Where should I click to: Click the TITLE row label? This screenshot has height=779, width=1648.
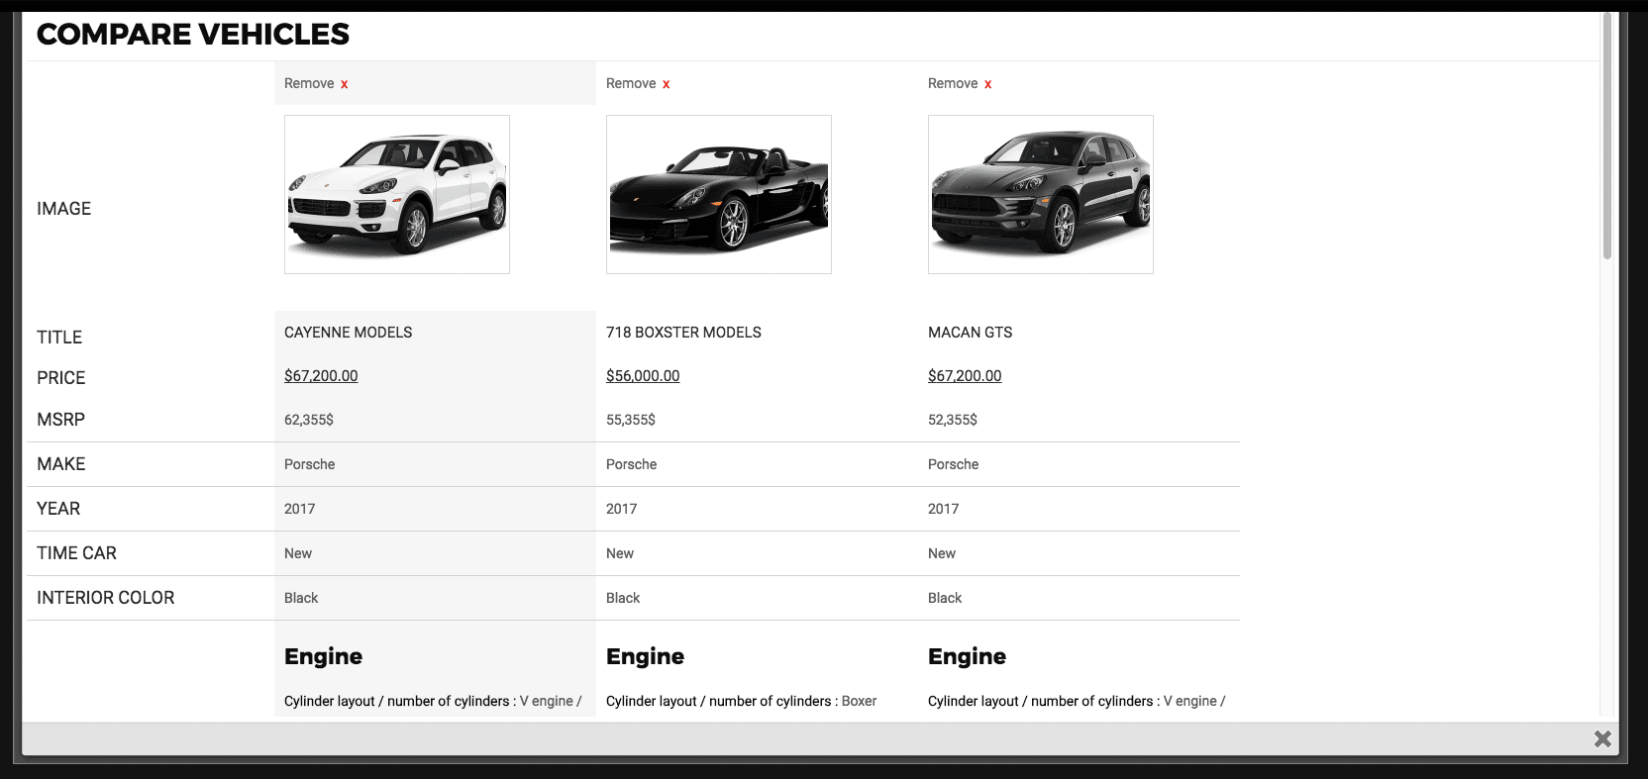59,338
